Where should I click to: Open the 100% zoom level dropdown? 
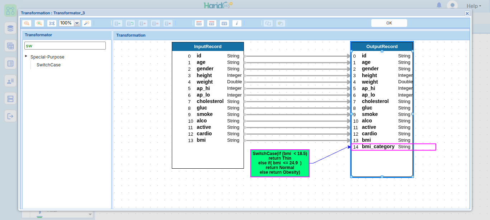pos(77,23)
